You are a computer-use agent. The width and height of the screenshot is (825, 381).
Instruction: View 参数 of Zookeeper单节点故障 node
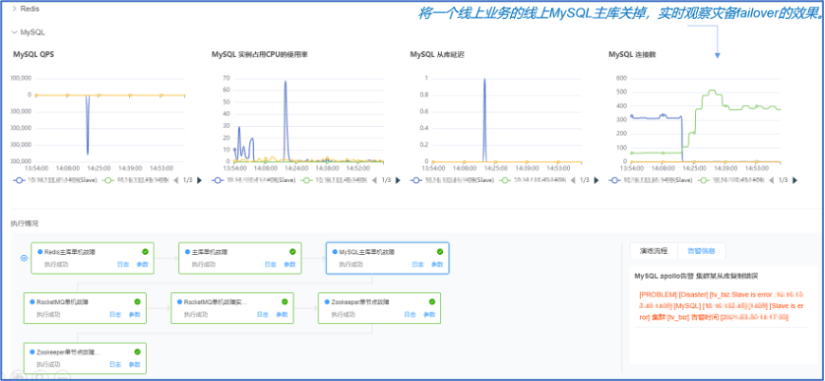[430, 315]
